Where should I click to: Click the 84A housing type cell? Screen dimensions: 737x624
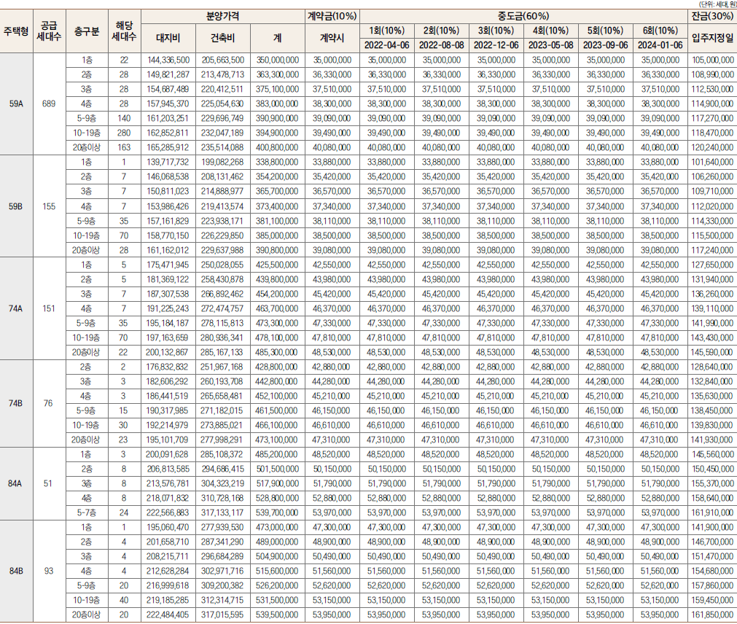tap(16, 483)
